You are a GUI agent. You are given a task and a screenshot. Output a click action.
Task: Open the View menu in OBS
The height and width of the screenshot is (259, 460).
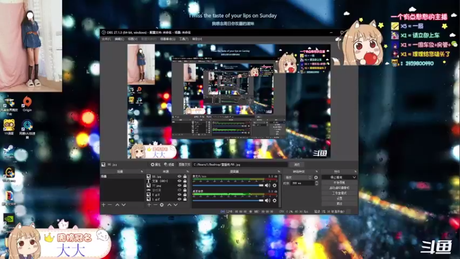click(x=132, y=39)
